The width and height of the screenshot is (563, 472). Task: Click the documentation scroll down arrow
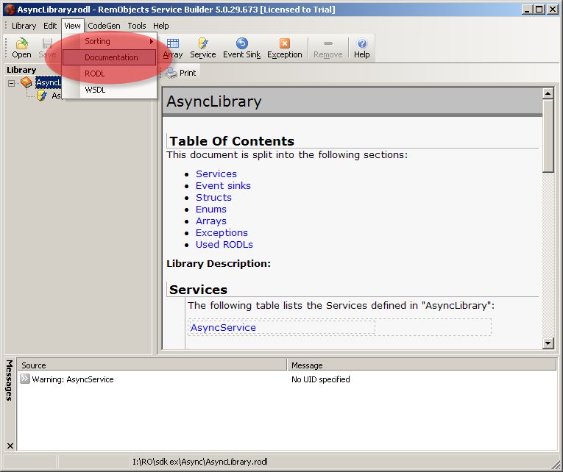click(x=548, y=343)
